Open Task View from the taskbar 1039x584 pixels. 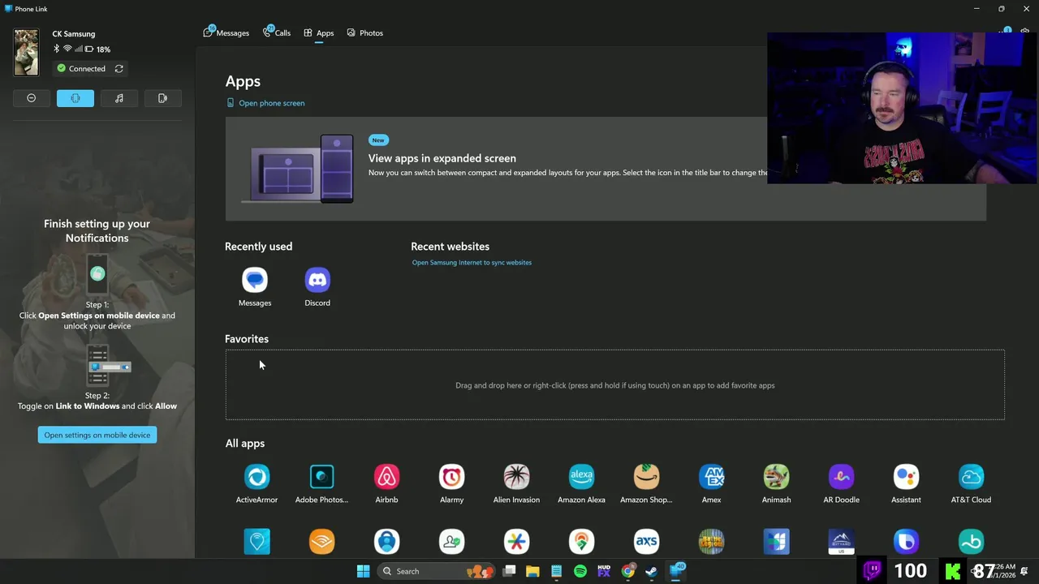click(509, 571)
